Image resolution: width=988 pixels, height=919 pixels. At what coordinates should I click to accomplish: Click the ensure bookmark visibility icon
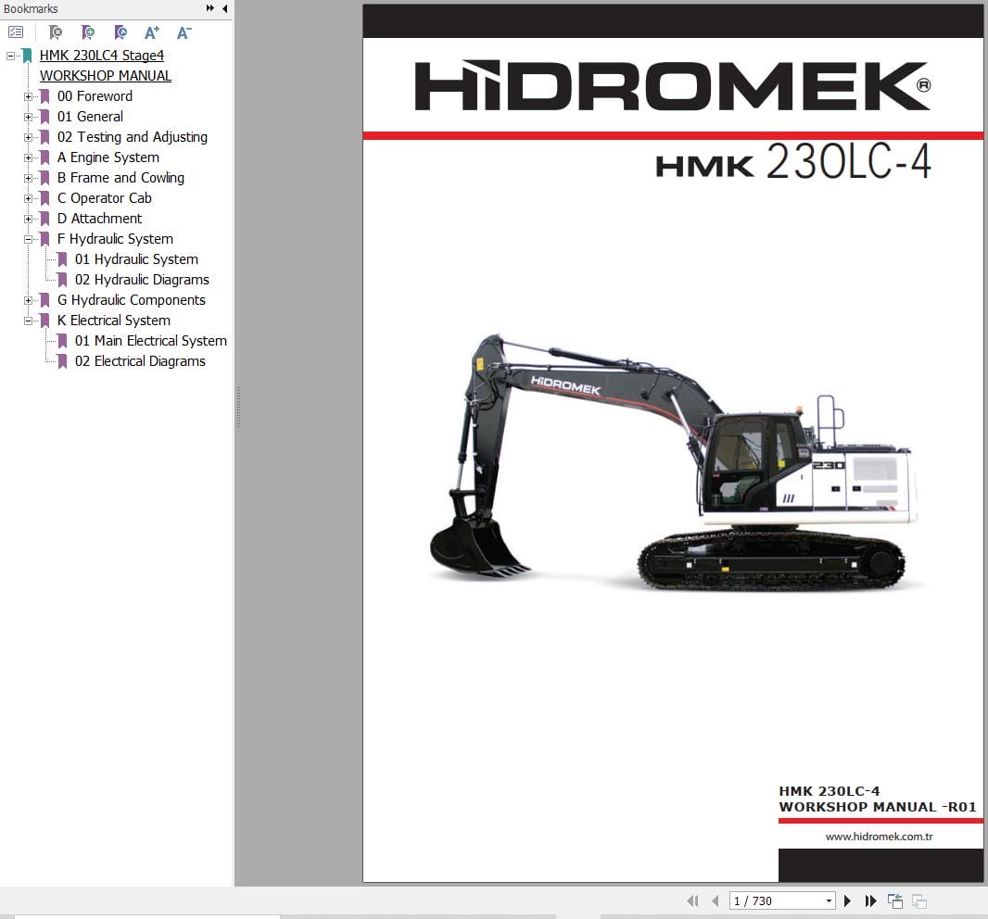[x=121, y=31]
